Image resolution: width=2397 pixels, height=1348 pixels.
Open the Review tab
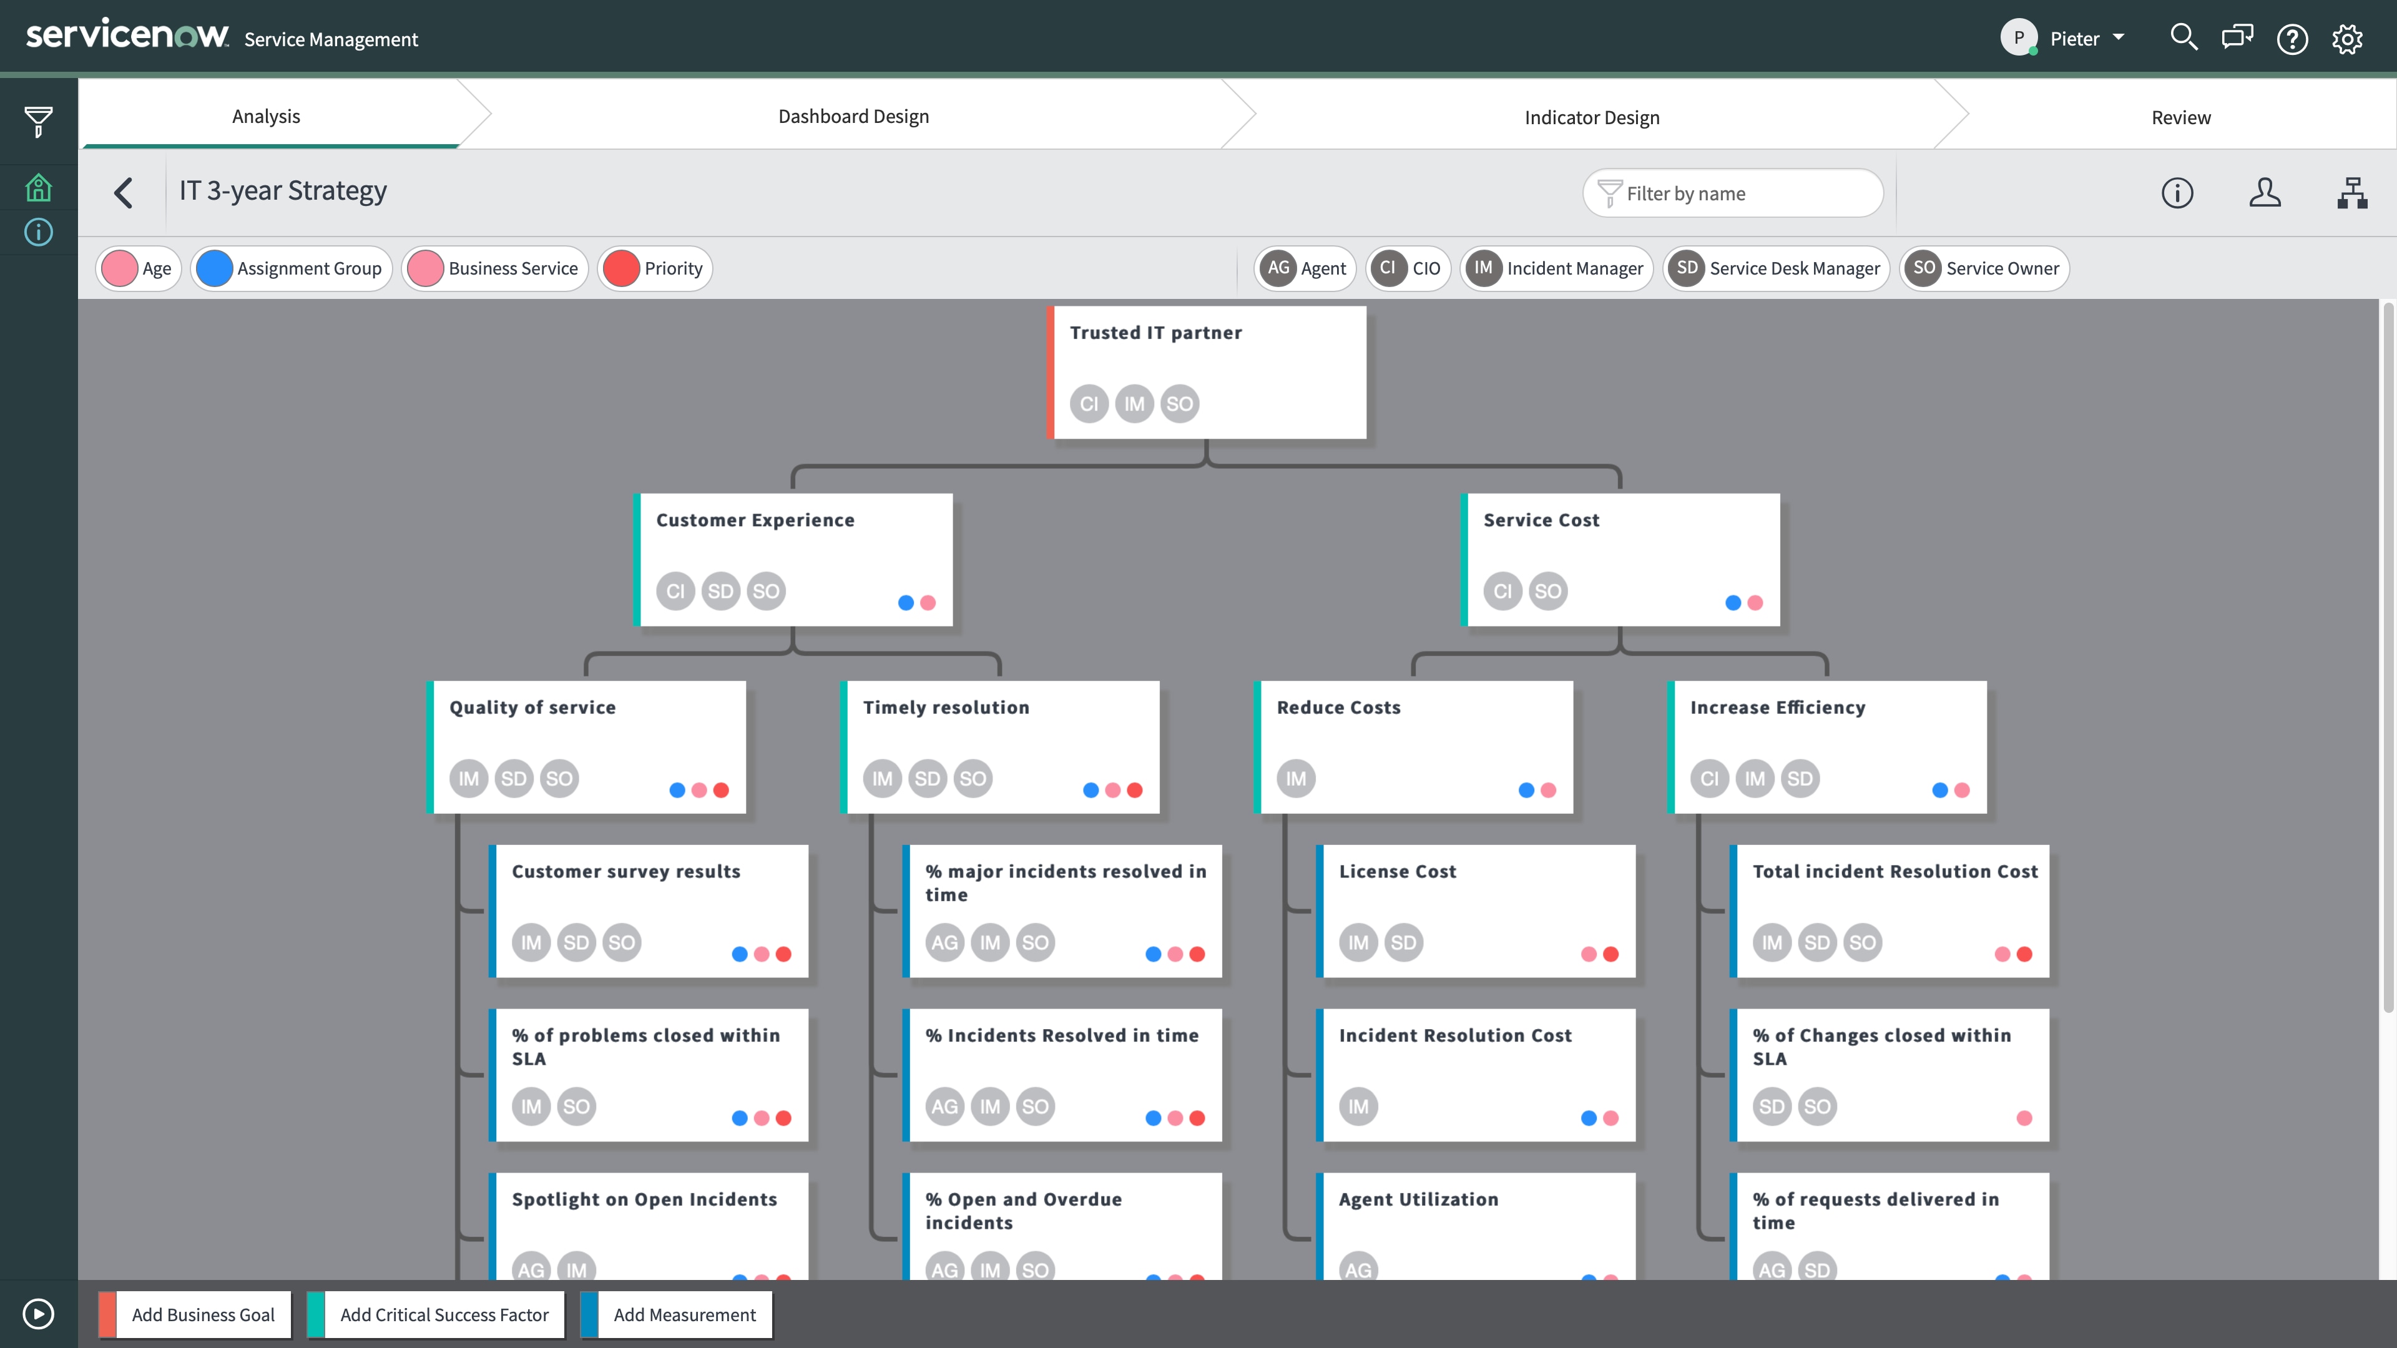[x=2180, y=117]
